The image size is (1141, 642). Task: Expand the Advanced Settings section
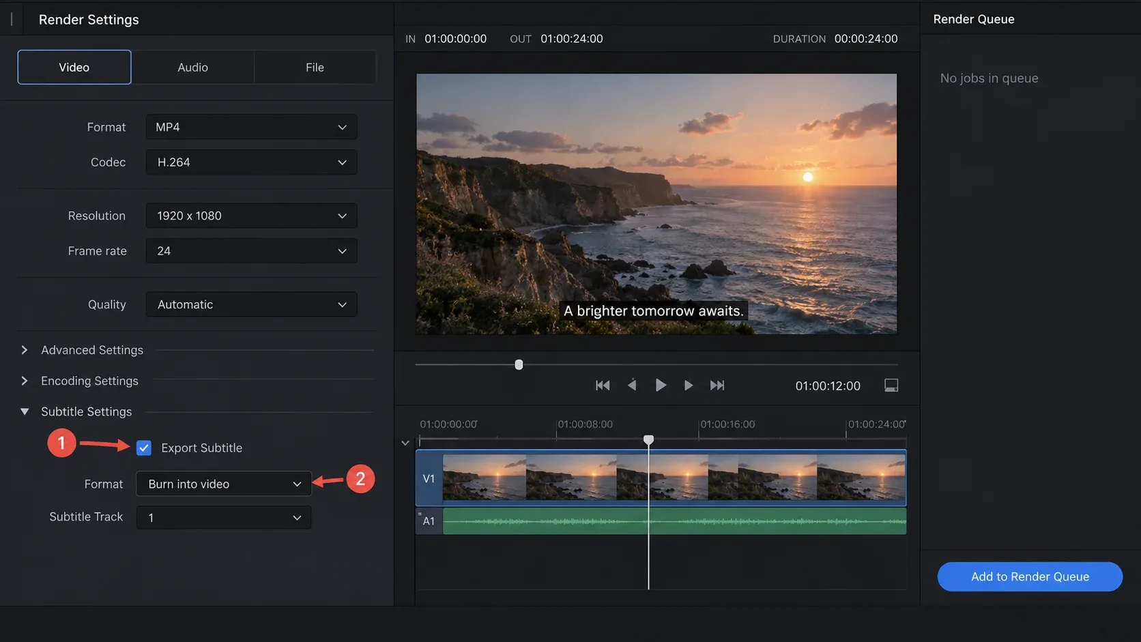point(25,350)
